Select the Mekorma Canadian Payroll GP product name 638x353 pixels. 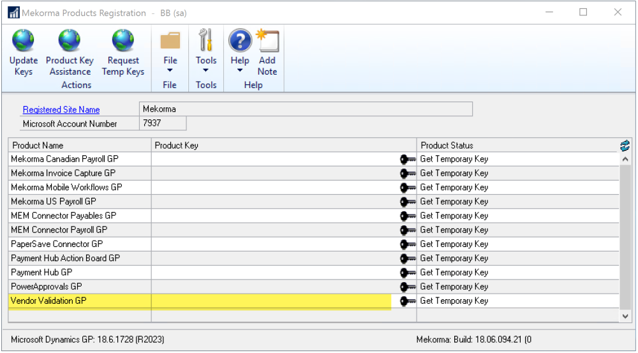64,159
